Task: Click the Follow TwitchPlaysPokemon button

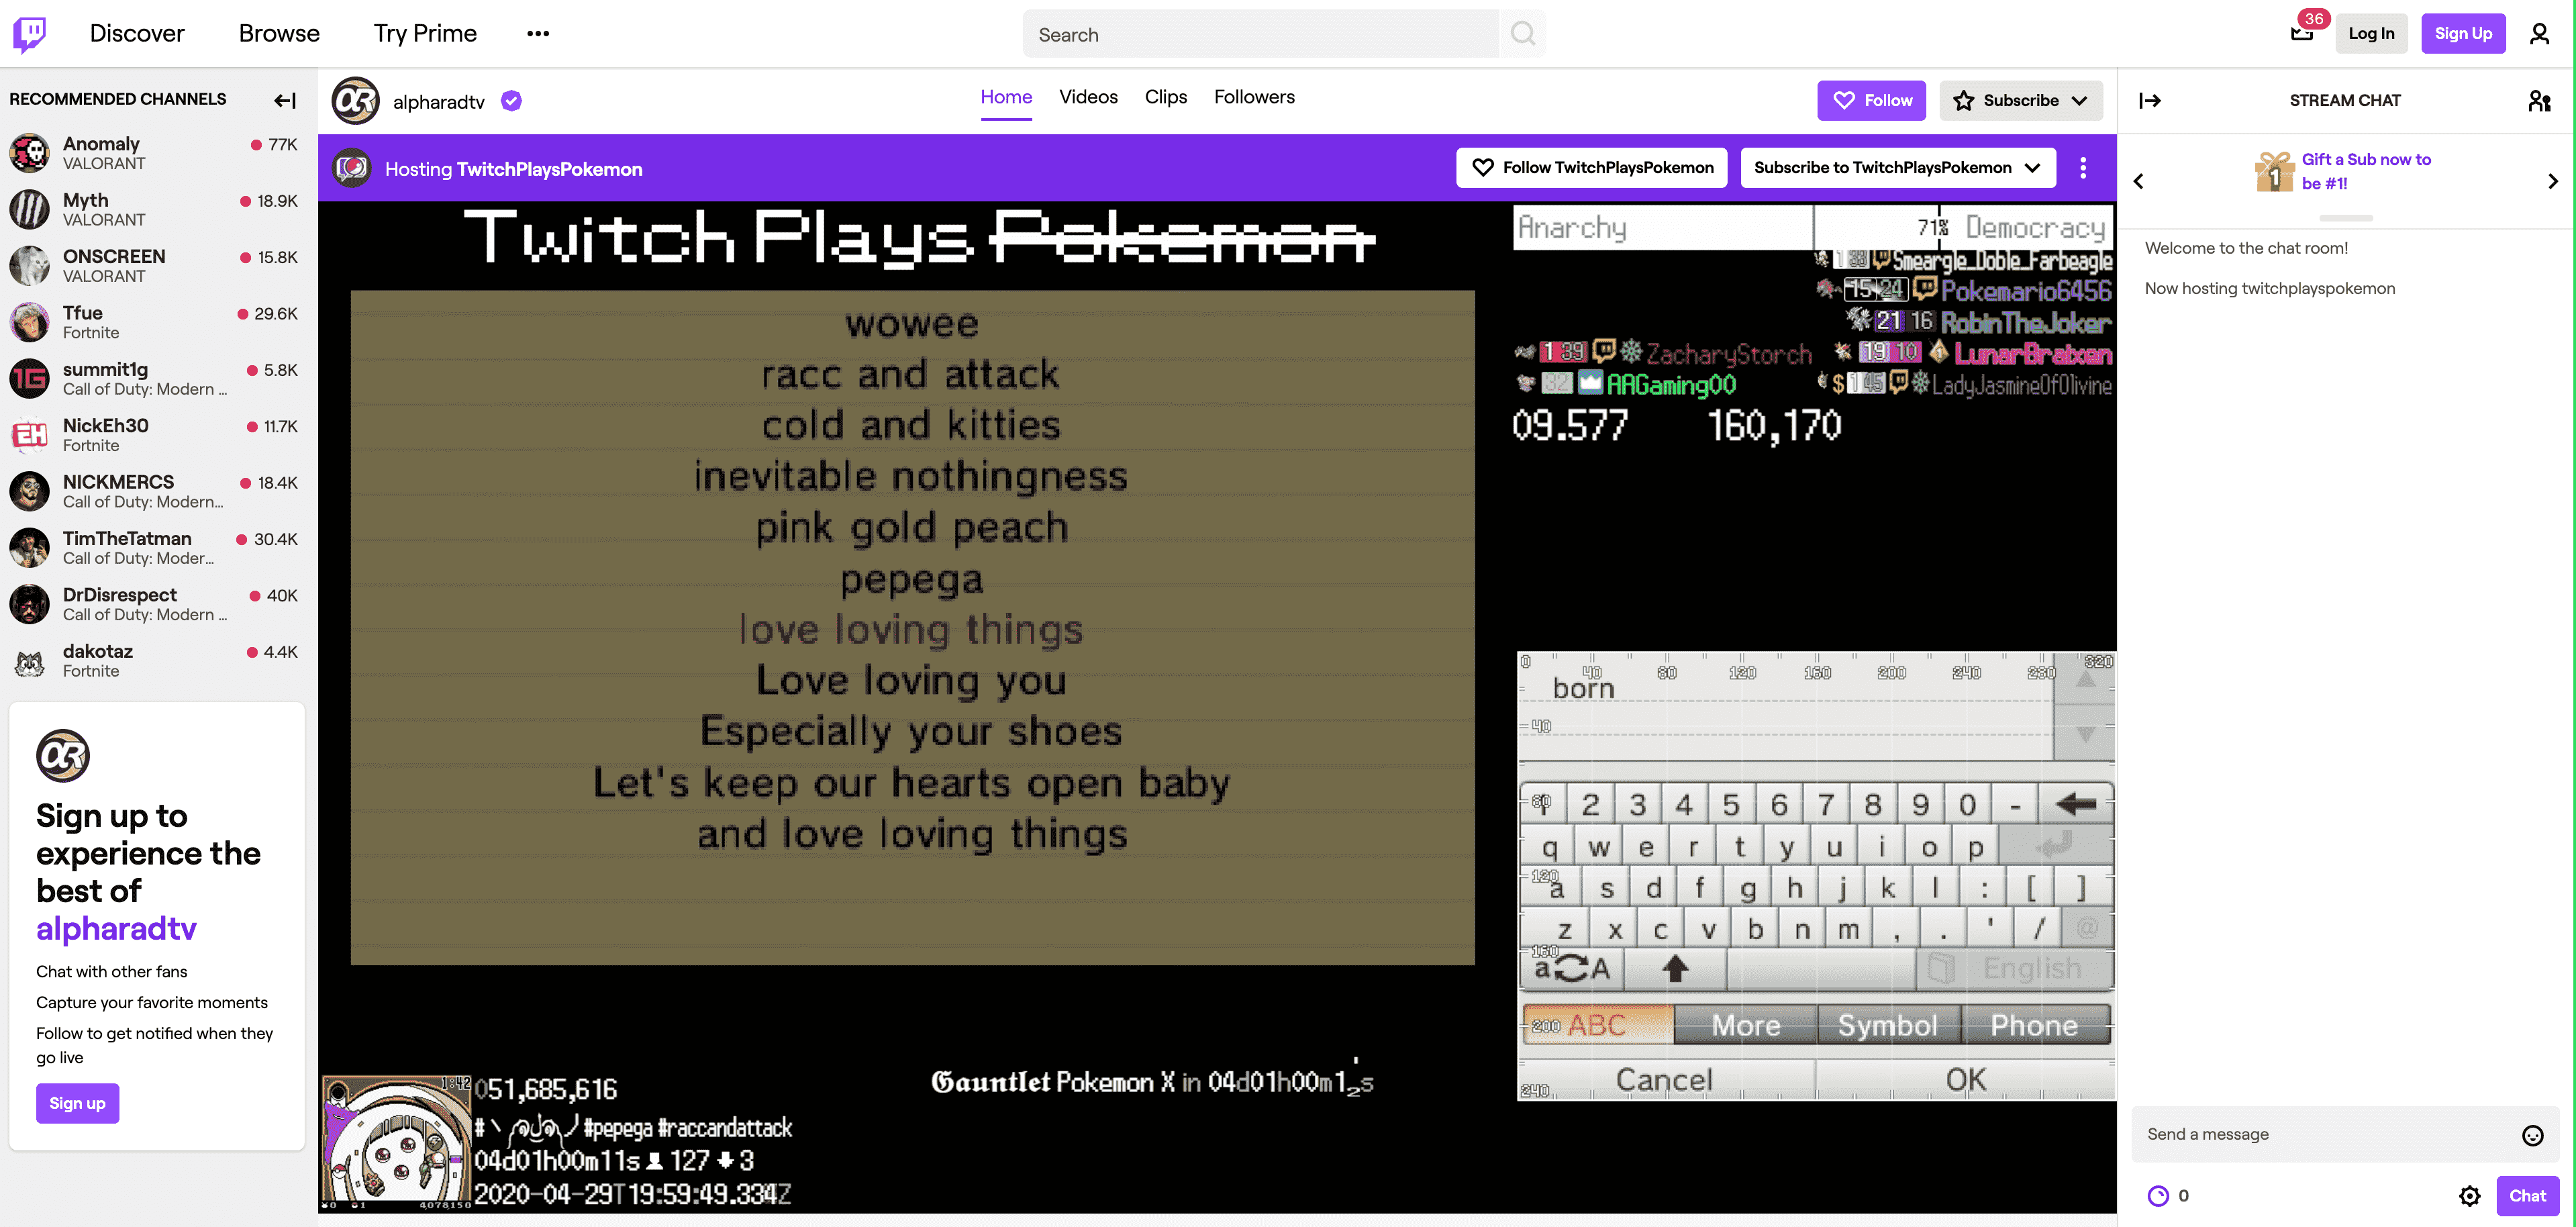Action: click(1592, 168)
